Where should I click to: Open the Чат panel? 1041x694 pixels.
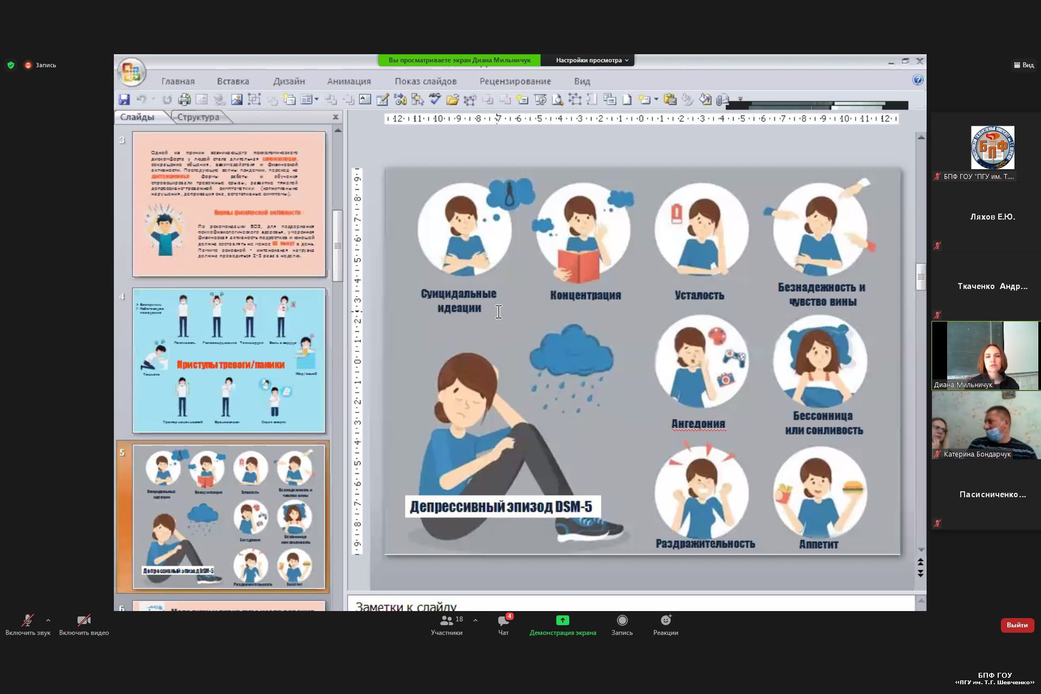[504, 625]
